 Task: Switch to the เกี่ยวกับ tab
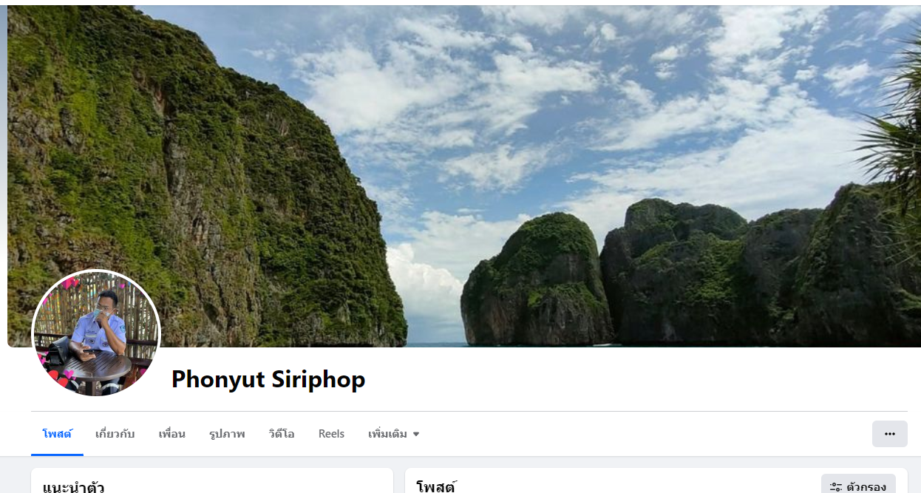point(115,434)
